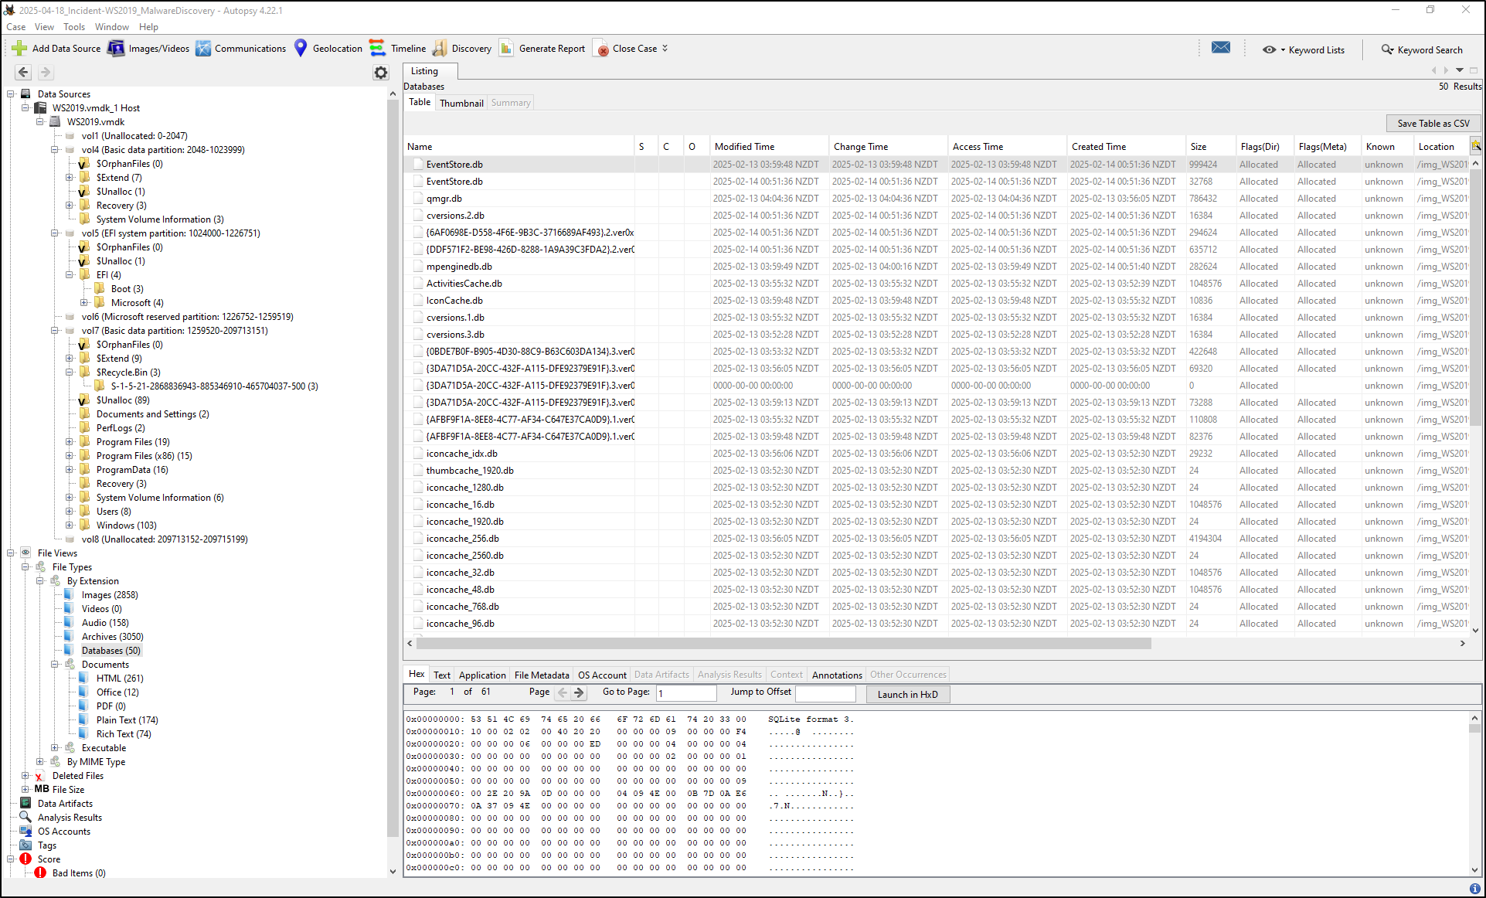The width and height of the screenshot is (1486, 898).
Task: Expand the By MIME Type node
Action: coord(40,762)
